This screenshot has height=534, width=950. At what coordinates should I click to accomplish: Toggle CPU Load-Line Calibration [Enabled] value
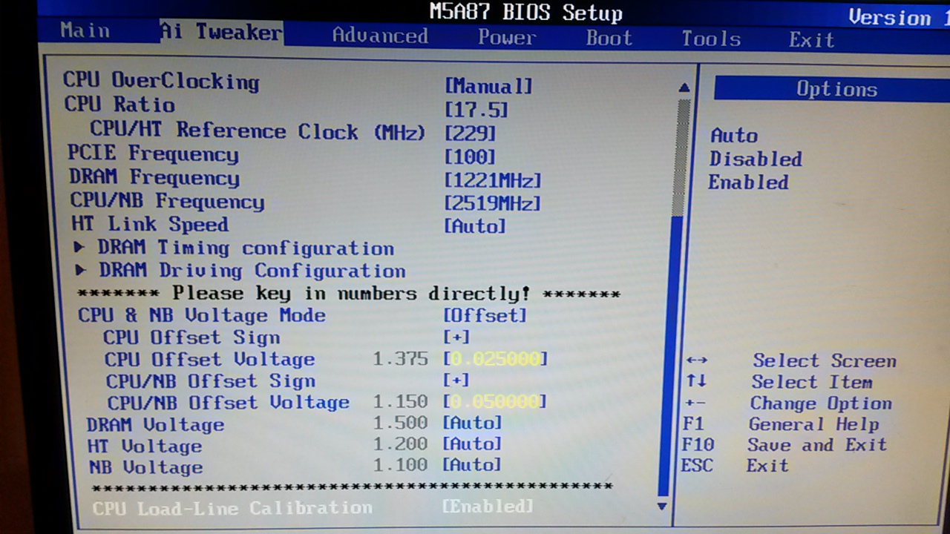pyautogui.click(x=488, y=507)
